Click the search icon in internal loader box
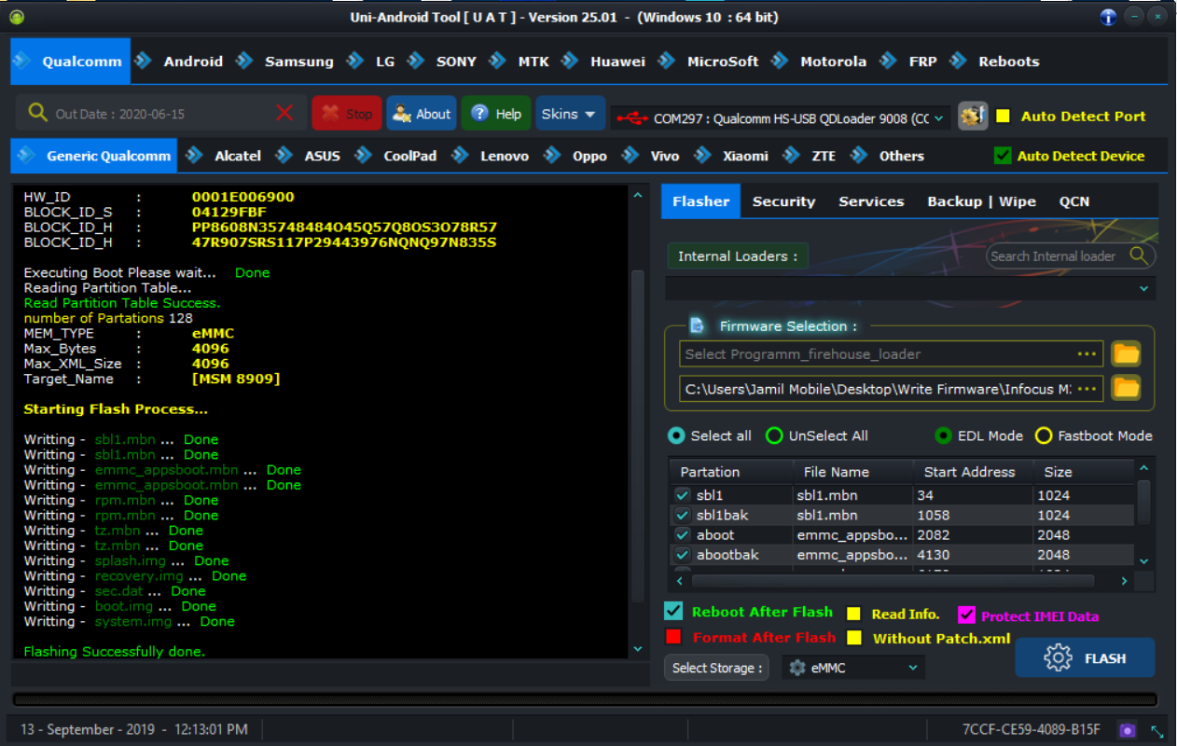The height and width of the screenshot is (746, 1177). point(1139,256)
